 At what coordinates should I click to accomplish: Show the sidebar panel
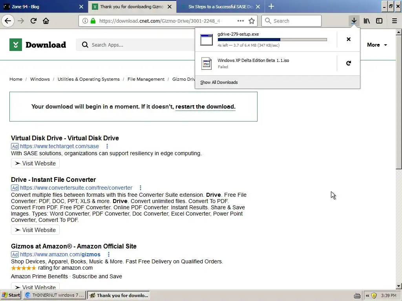(x=379, y=21)
